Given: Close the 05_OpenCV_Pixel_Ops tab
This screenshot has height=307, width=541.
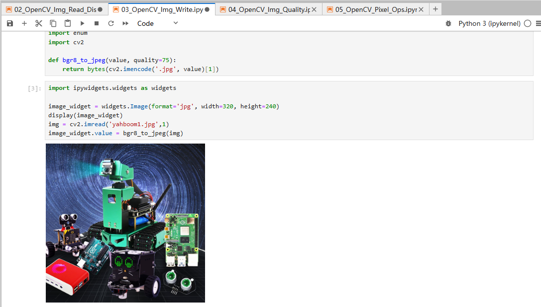Looking at the screenshot, I should [422, 9].
